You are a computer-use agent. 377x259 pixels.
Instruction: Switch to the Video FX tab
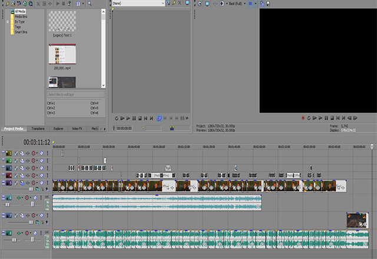click(77, 129)
